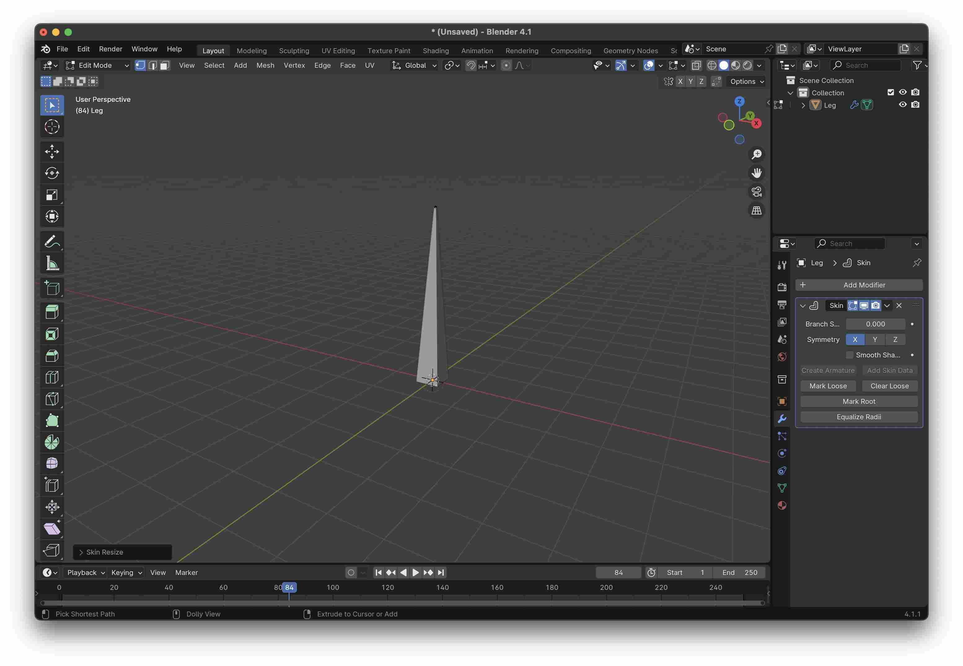This screenshot has width=963, height=666.
Task: Select the Extrude Region tool
Action: coord(52,312)
